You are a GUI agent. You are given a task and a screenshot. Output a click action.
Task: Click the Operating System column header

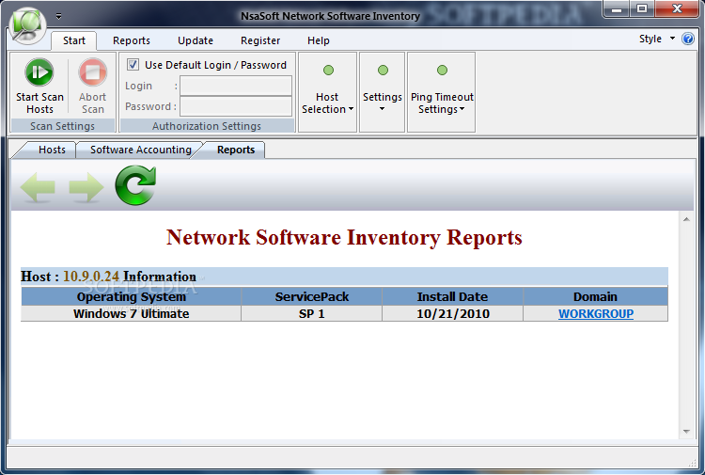point(132,297)
